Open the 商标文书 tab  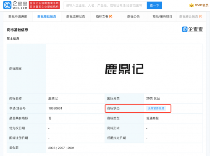point(105,17)
